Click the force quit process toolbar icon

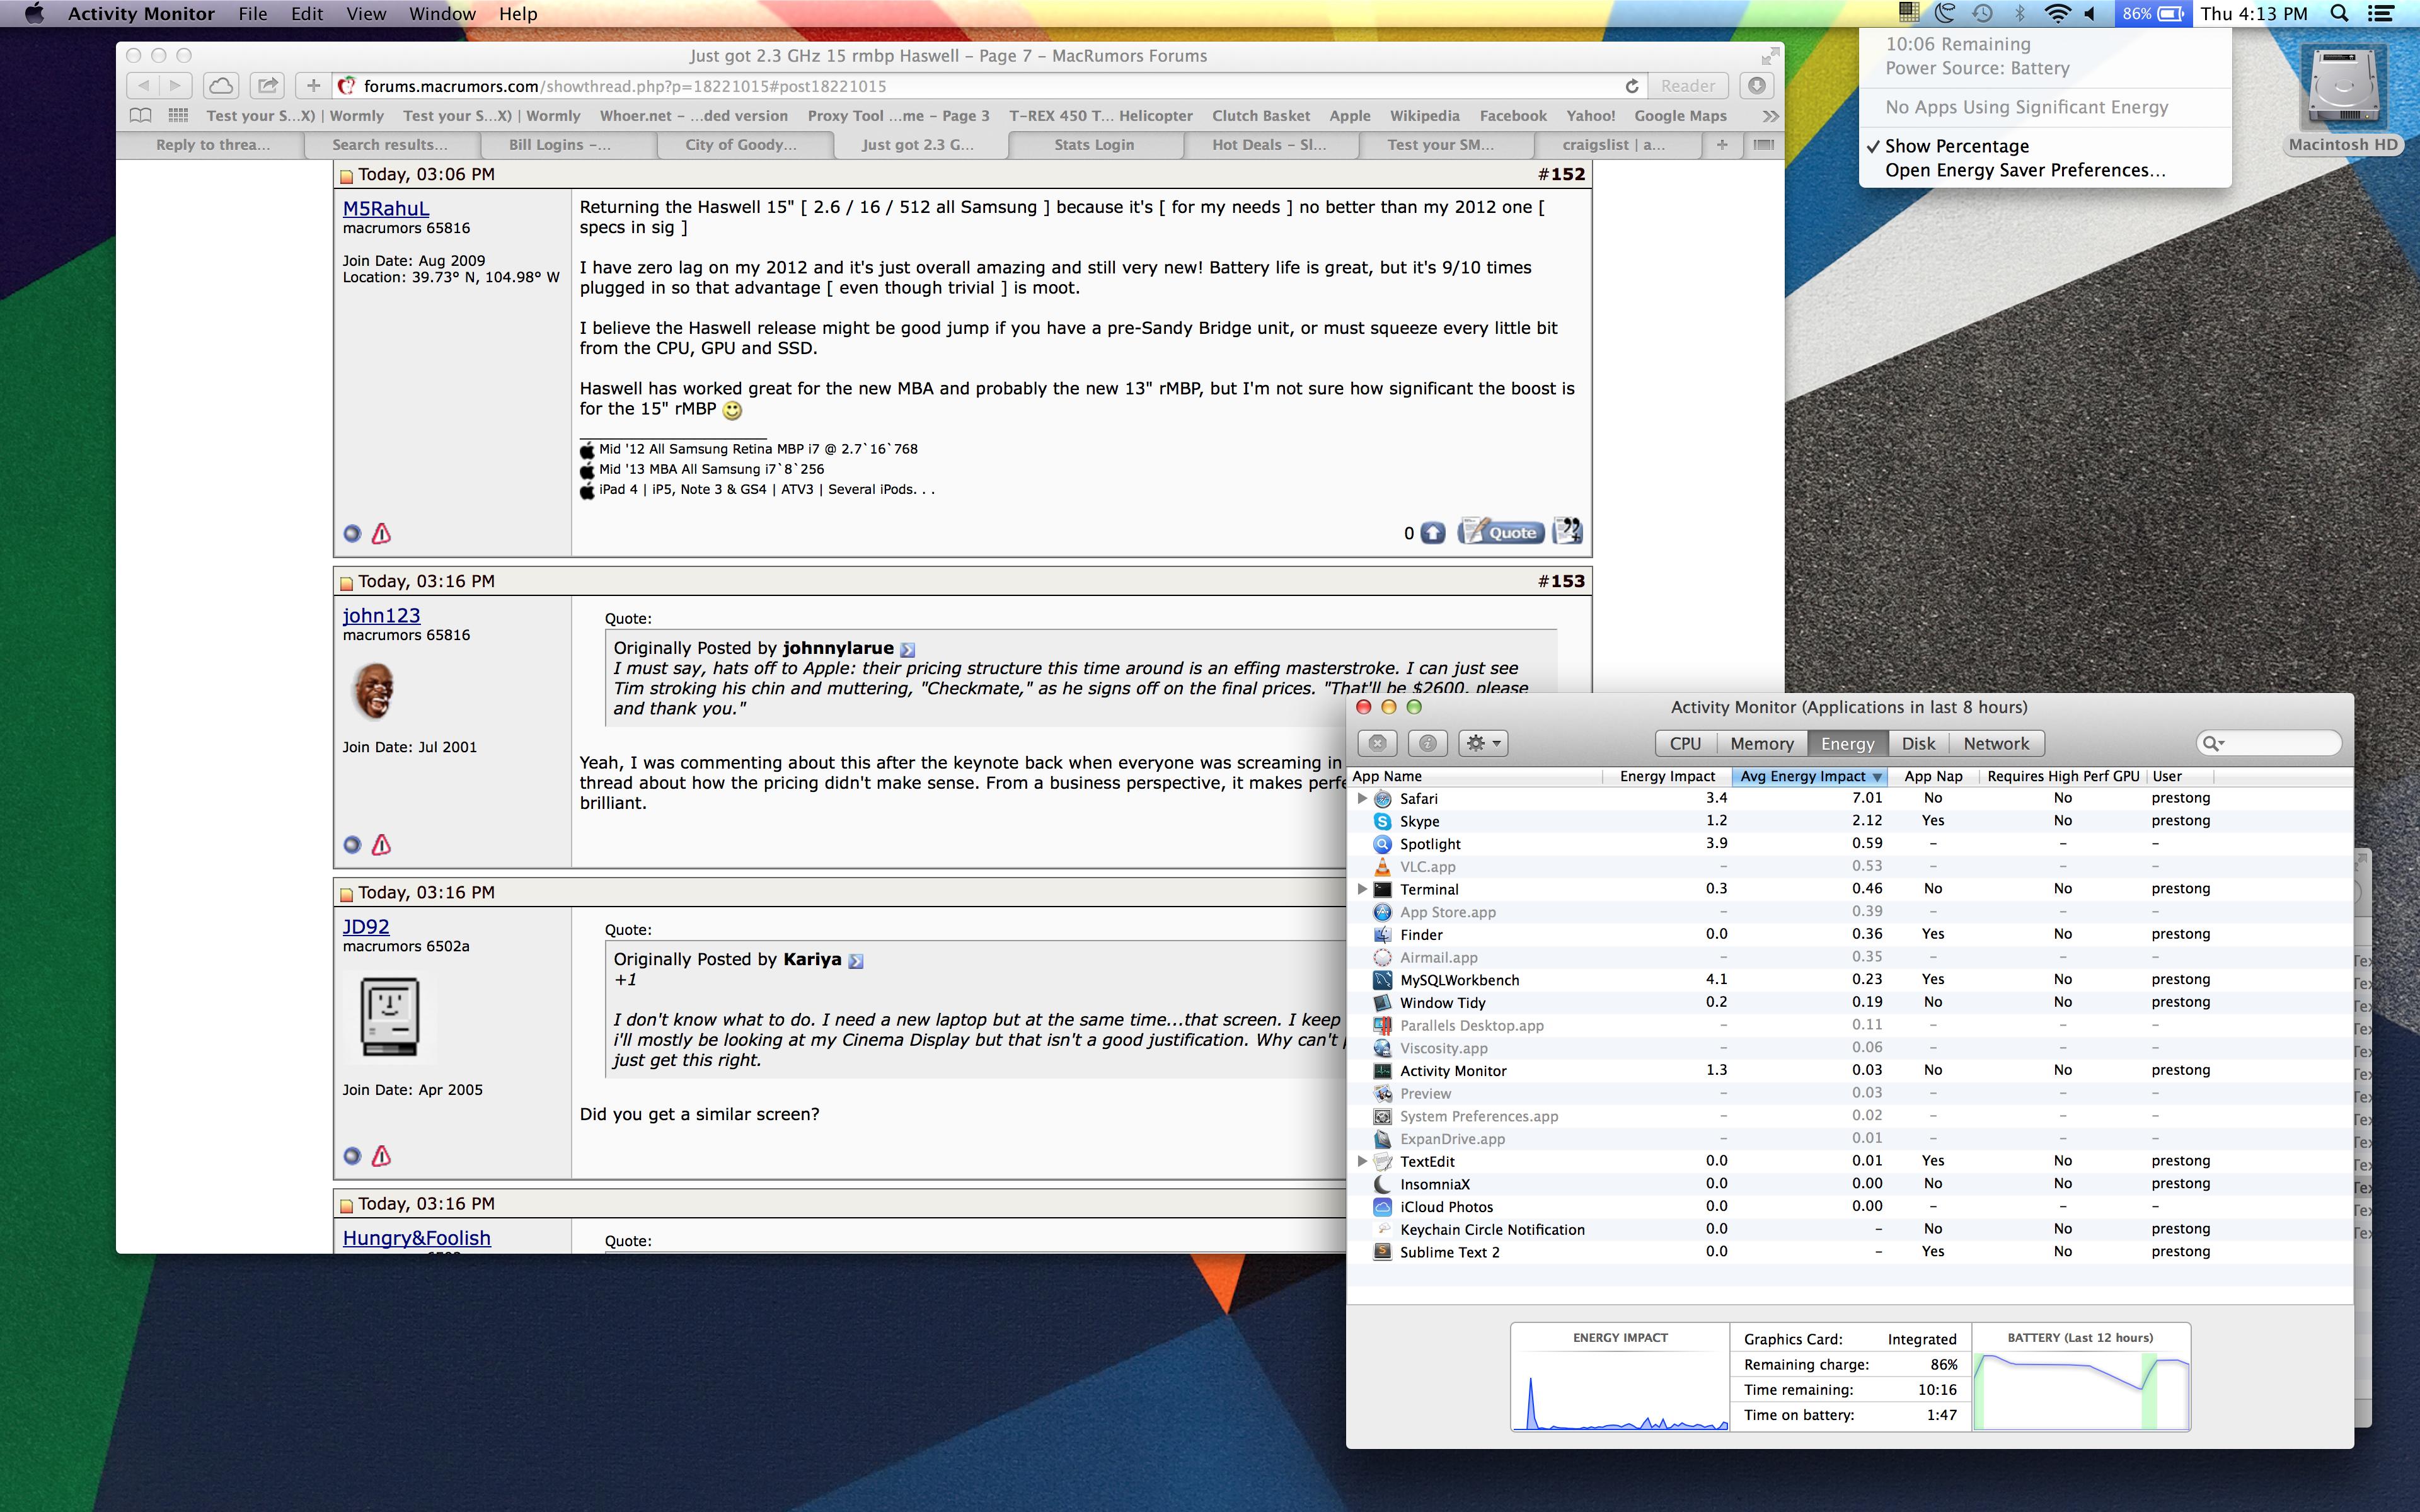pyautogui.click(x=1377, y=743)
